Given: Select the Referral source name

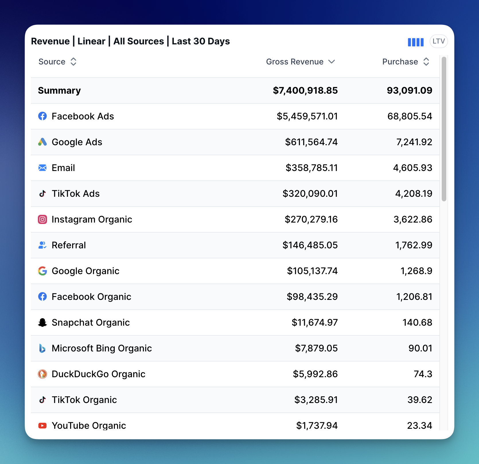Looking at the screenshot, I should click(x=69, y=245).
